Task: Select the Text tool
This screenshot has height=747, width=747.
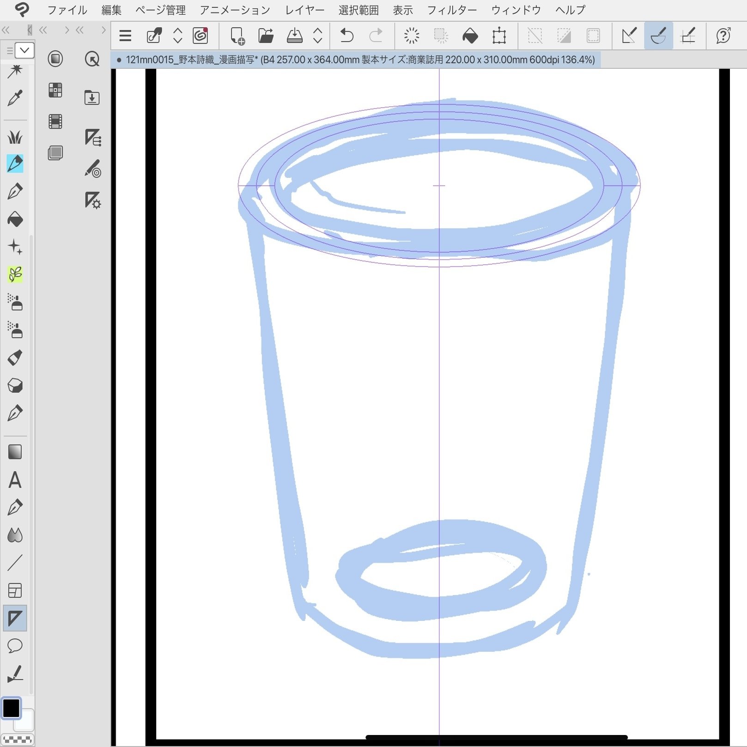Action: click(x=15, y=480)
